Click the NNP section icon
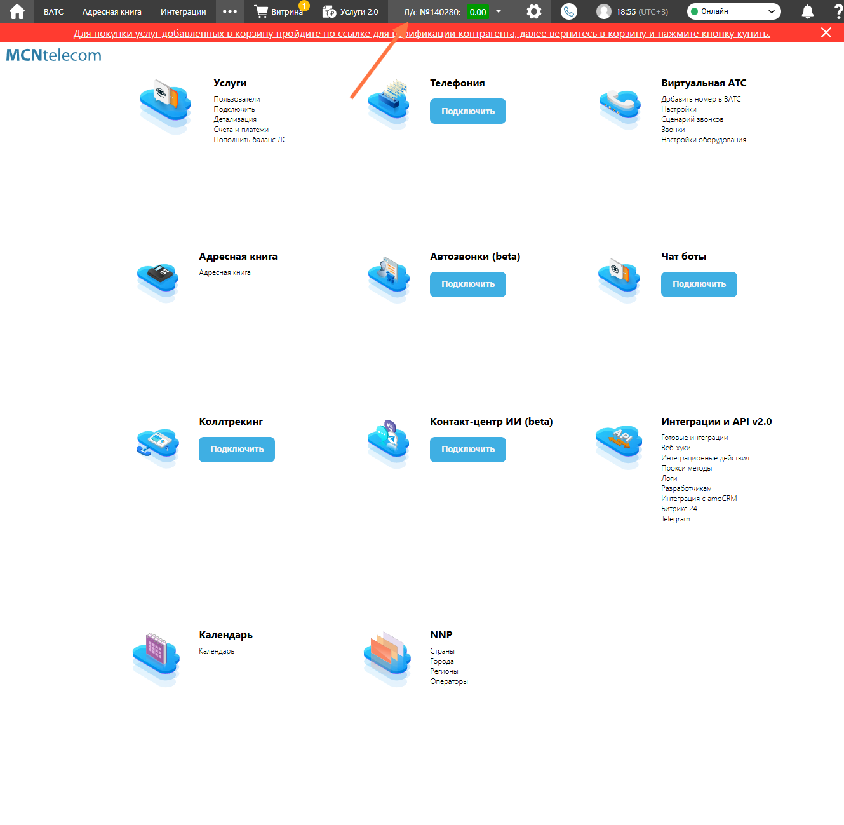Screen dimensions: 844x825 [x=387, y=659]
